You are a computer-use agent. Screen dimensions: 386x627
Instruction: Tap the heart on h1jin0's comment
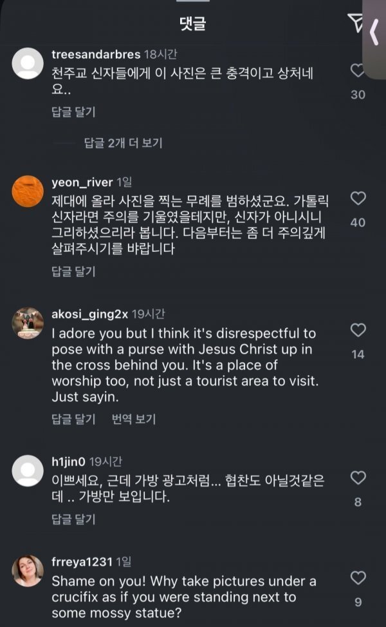(358, 478)
